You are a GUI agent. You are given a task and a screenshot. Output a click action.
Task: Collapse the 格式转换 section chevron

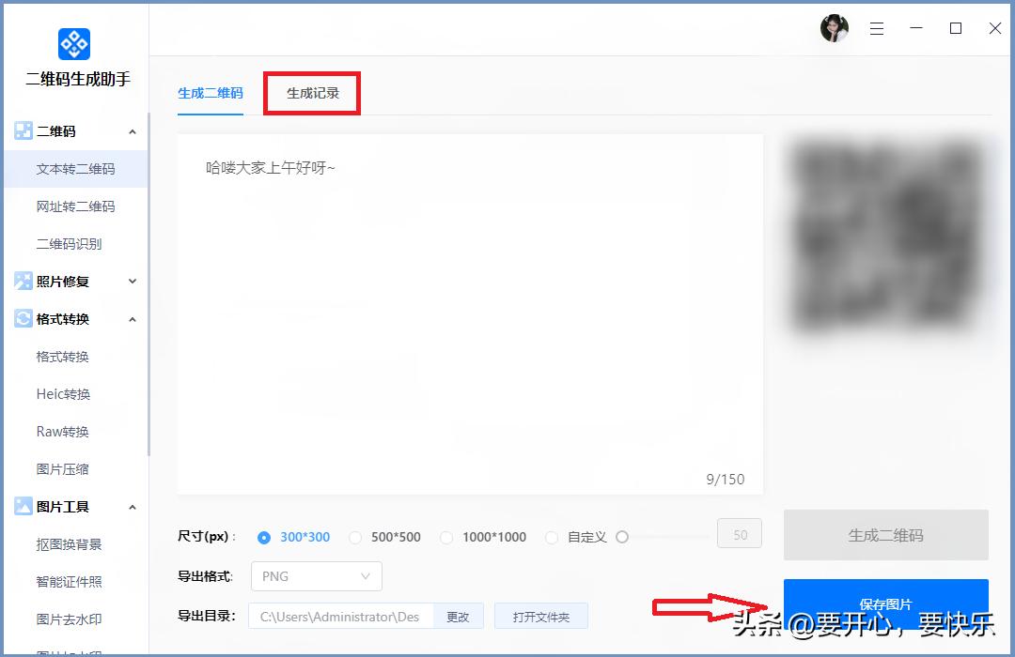(x=132, y=318)
